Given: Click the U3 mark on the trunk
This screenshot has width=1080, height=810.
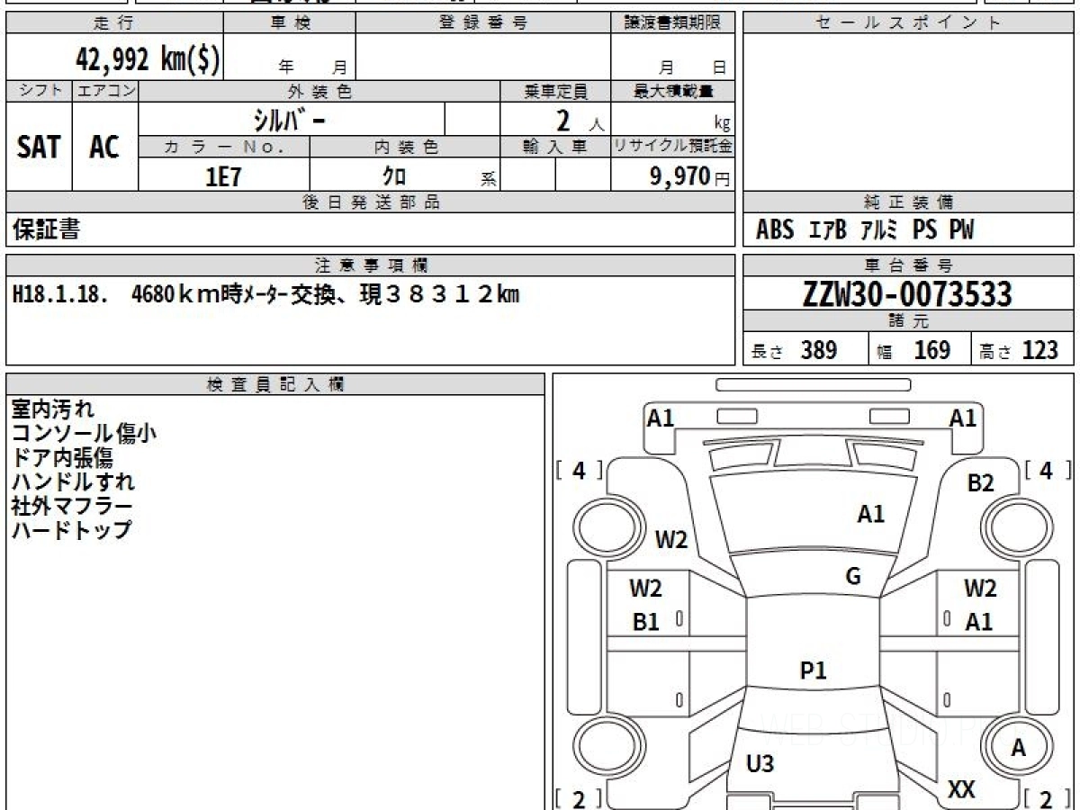Looking at the screenshot, I should coord(760,765).
